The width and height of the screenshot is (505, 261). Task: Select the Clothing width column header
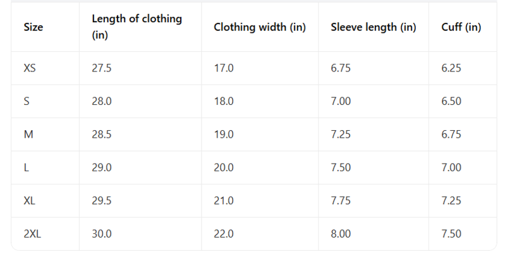click(260, 27)
